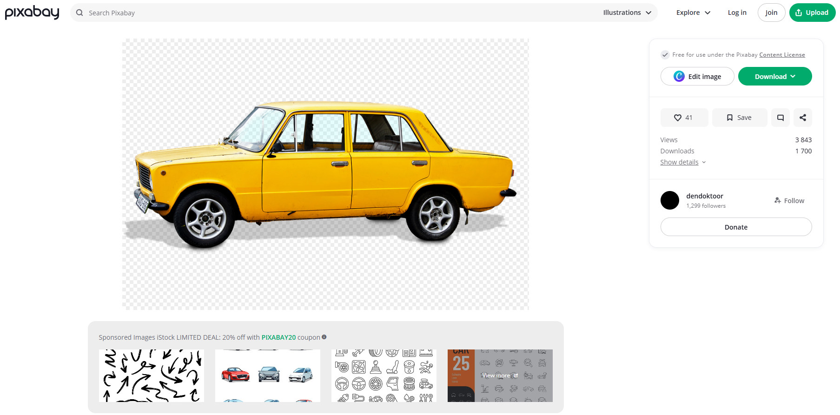Screen dimensions: 840x415
Task: Click the search magnifier icon
Action: (x=79, y=13)
